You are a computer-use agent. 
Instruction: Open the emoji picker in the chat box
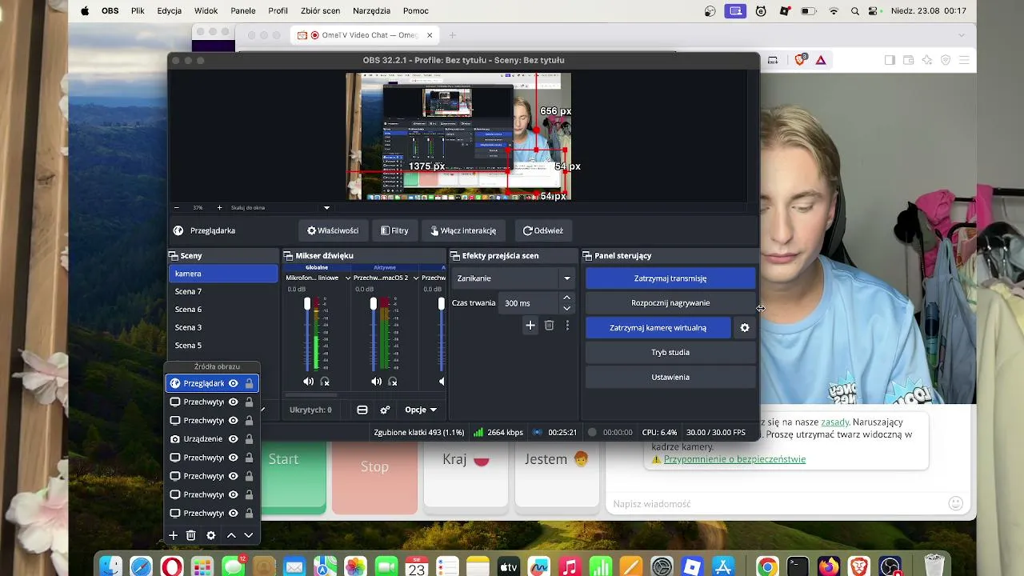pyautogui.click(x=955, y=503)
